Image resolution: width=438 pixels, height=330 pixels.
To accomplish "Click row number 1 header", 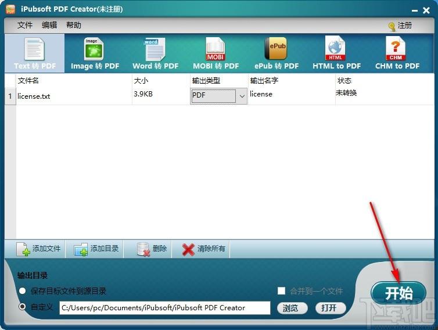I will [10, 96].
